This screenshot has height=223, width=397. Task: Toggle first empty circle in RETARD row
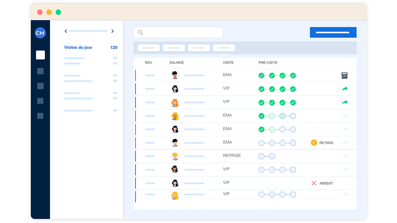tap(261, 143)
